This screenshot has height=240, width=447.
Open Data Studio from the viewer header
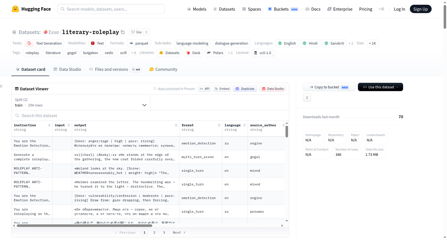pyautogui.click(x=273, y=89)
